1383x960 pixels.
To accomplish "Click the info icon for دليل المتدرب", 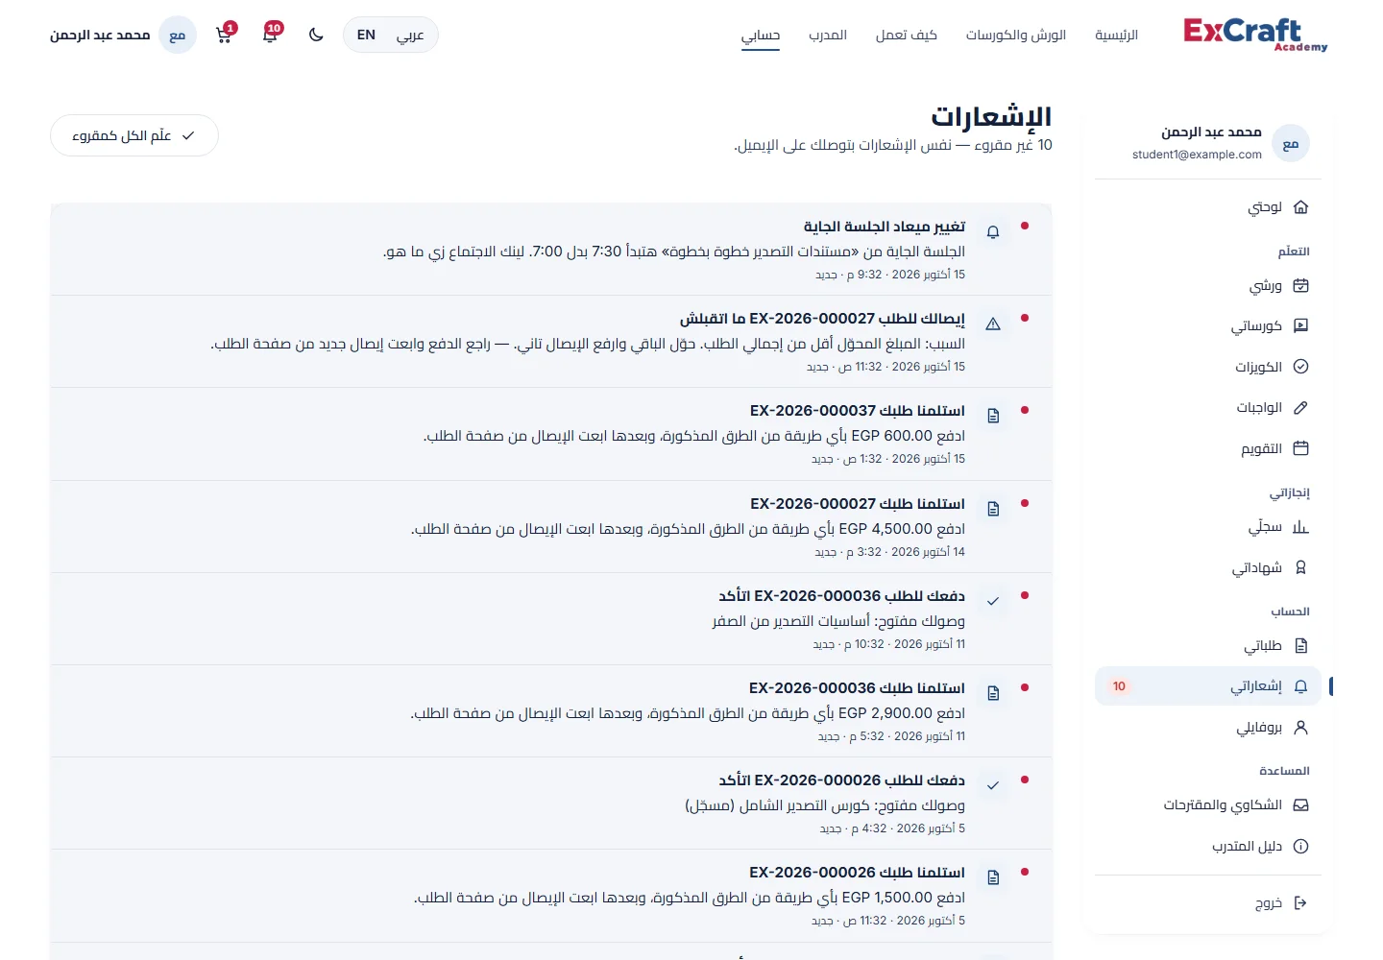I will click(1301, 846).
